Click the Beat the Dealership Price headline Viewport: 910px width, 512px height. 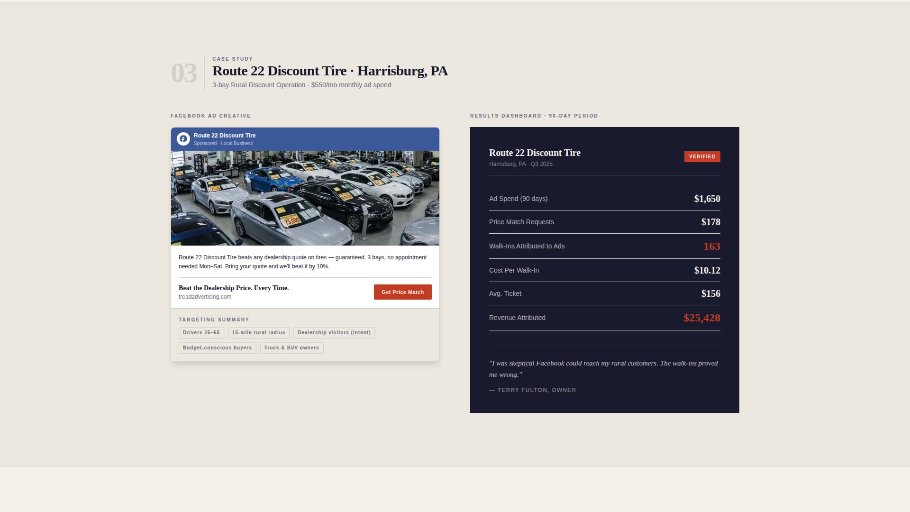(234, 288)
